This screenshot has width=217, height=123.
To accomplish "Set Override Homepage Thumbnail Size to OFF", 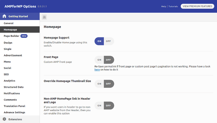I will [x=109, y=84].
